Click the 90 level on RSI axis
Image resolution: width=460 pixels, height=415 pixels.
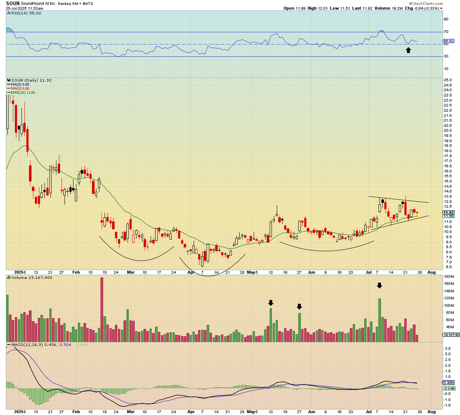[x=446, y=19]
